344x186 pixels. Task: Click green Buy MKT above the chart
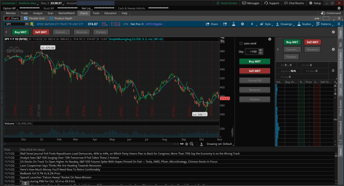point(20,32)
